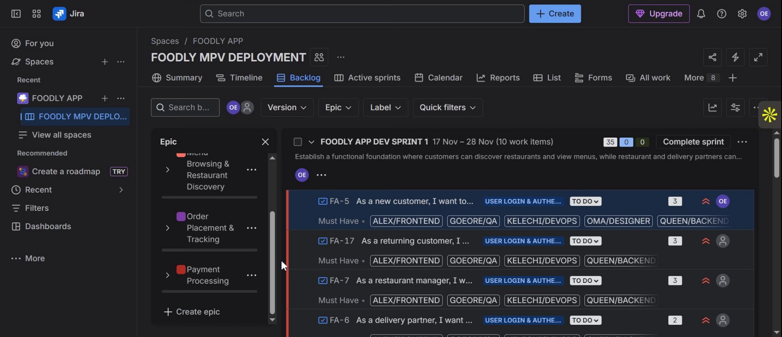Close the Epic panel
Viewport: 782px width, 337px height.
click(265, 142)
